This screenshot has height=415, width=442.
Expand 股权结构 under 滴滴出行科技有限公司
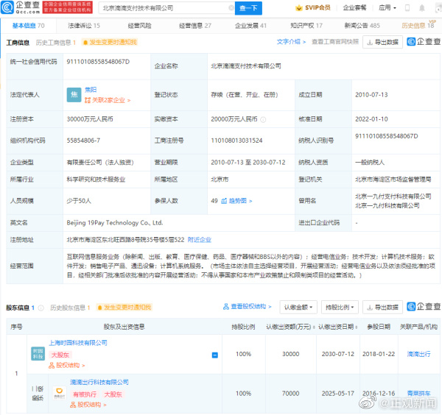[x=88, y=405]
